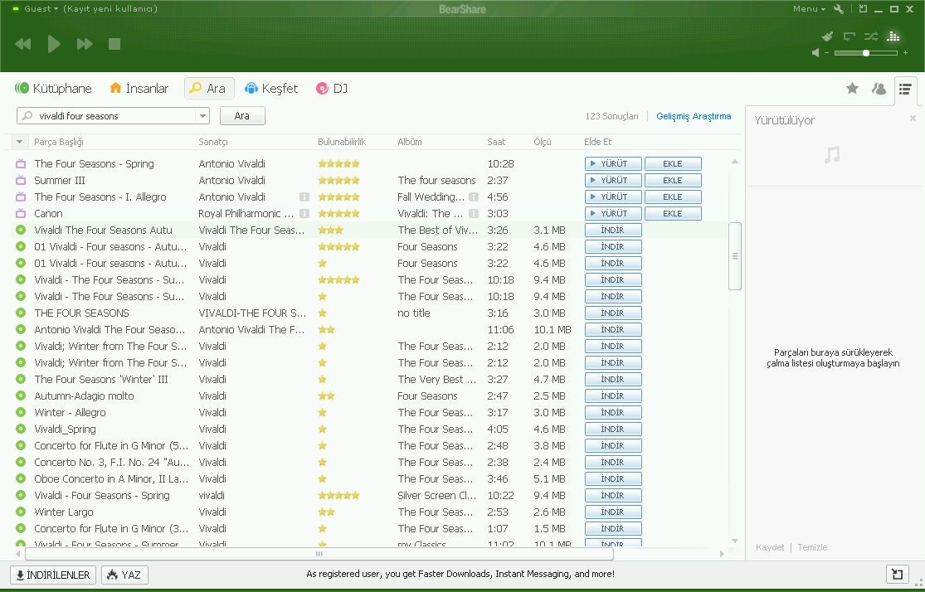
Task: Toggle the playlist panel list icon
Action: pyautogui.click(x=906, y=89)
